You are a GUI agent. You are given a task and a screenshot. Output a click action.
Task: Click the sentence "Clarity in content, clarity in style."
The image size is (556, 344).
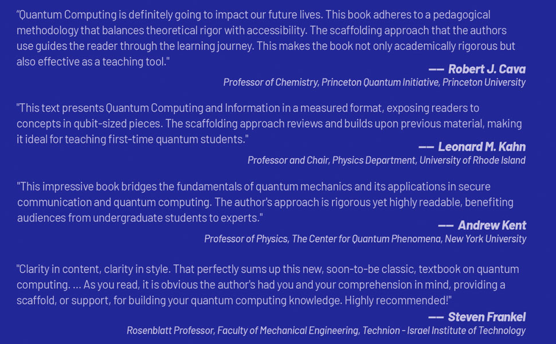95,269
